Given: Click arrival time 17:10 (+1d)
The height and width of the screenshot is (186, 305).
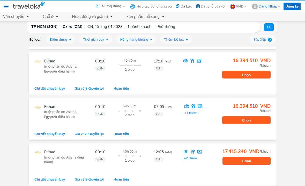Looking at the screenshot, I should pyautogui.click(x=163, y=61).
